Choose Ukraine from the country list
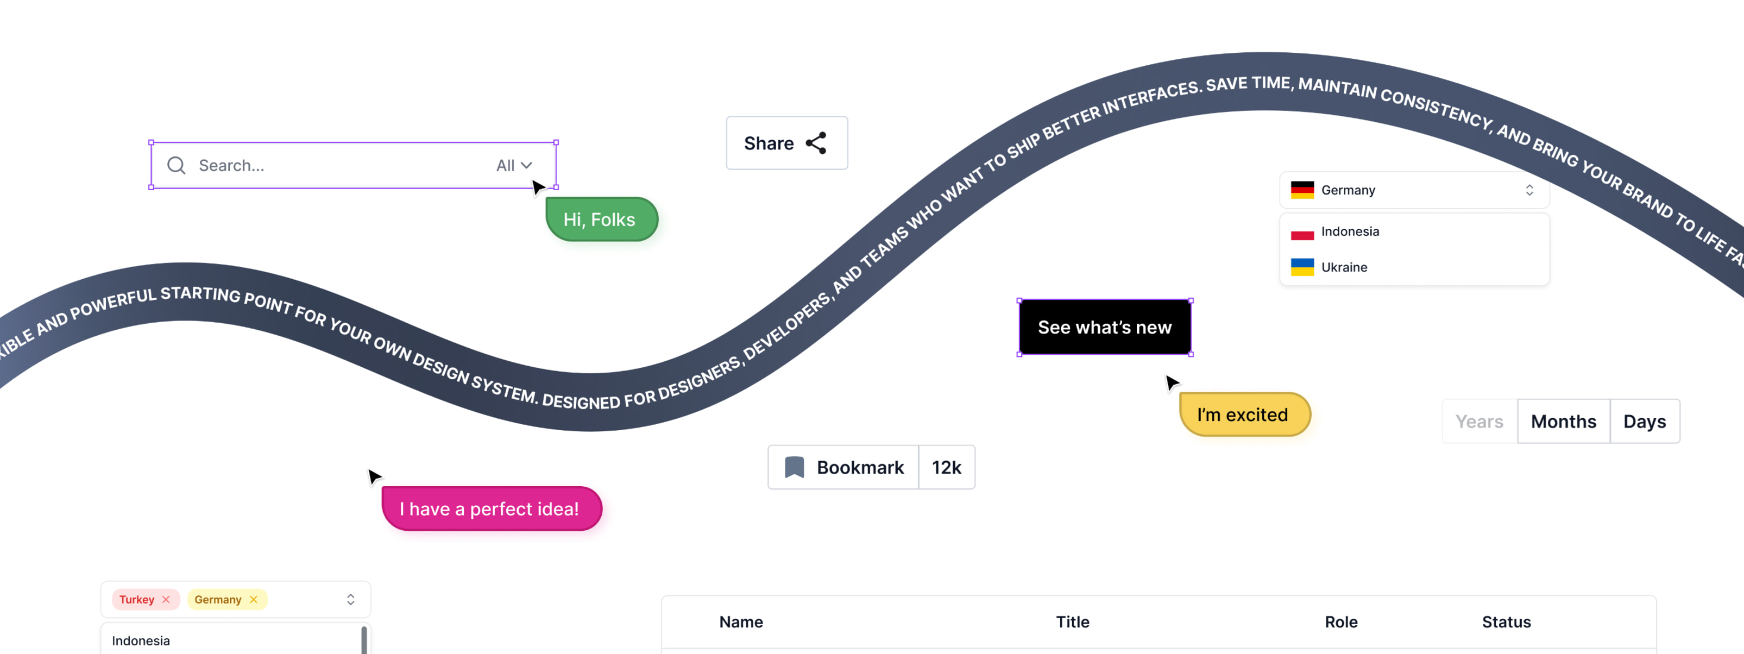 coord(1345,267)
